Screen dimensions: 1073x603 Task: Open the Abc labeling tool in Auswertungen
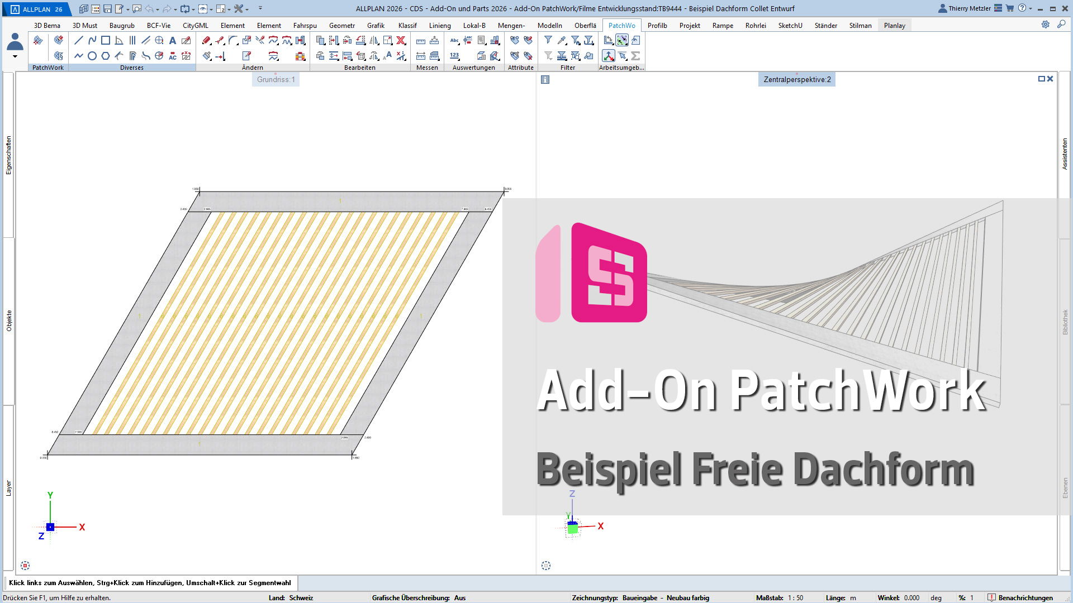[454, 40]
